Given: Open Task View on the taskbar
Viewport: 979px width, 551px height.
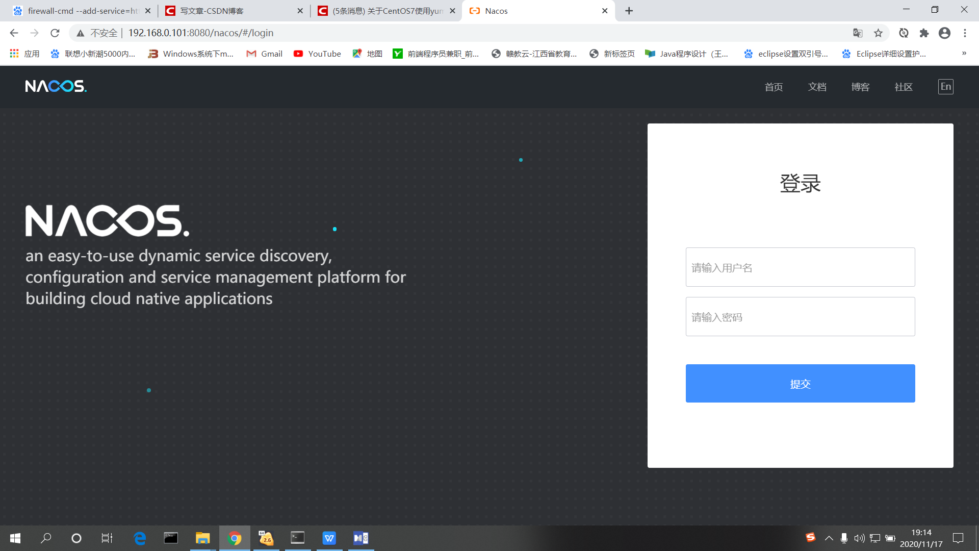Looking at the screenshot, I should point(107,538).
